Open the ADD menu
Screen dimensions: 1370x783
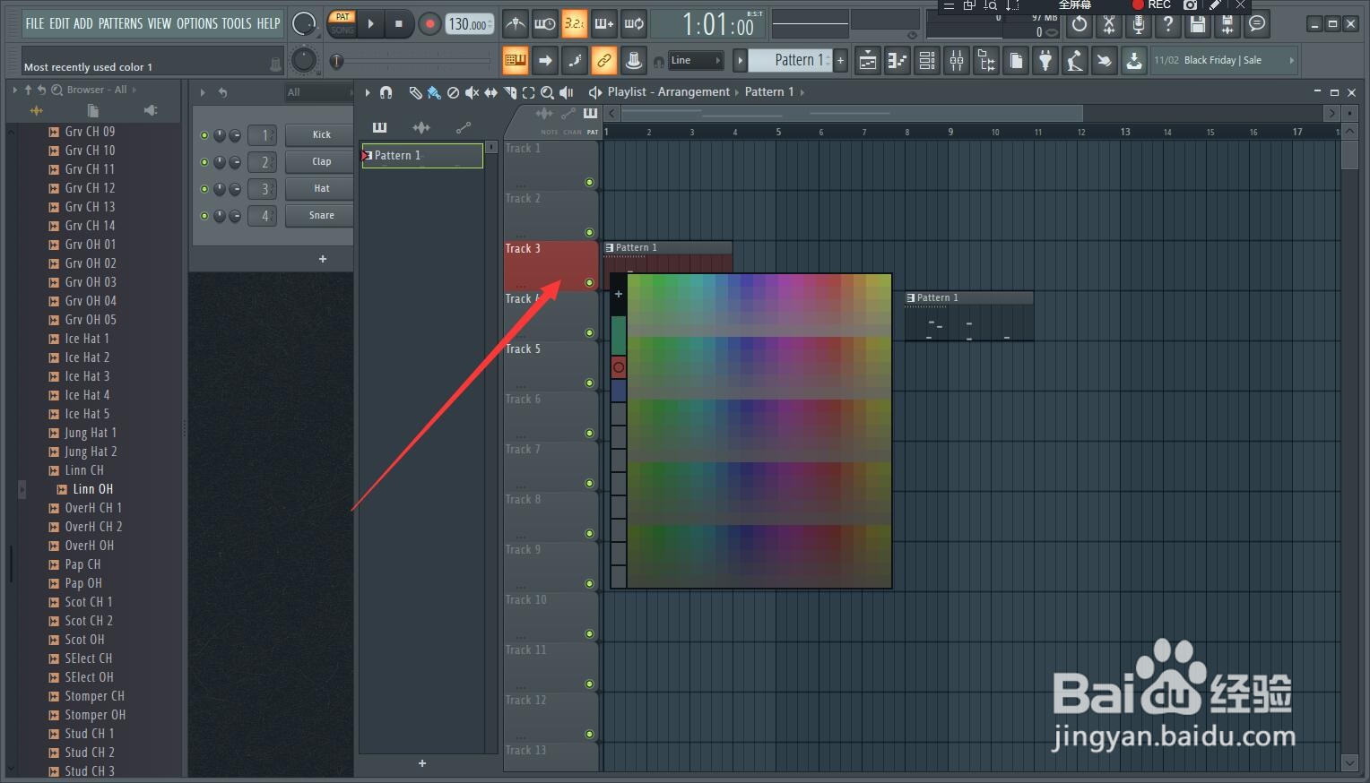[83, 24]
